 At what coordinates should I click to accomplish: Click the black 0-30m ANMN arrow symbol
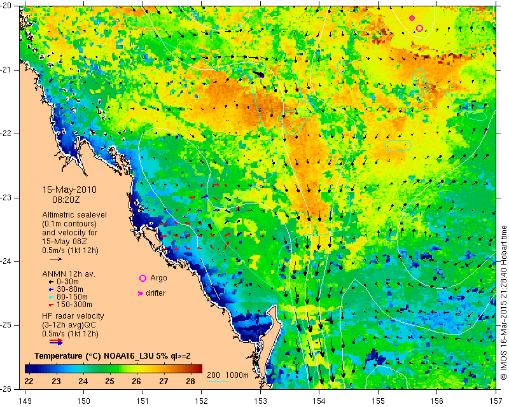[51, 282]
